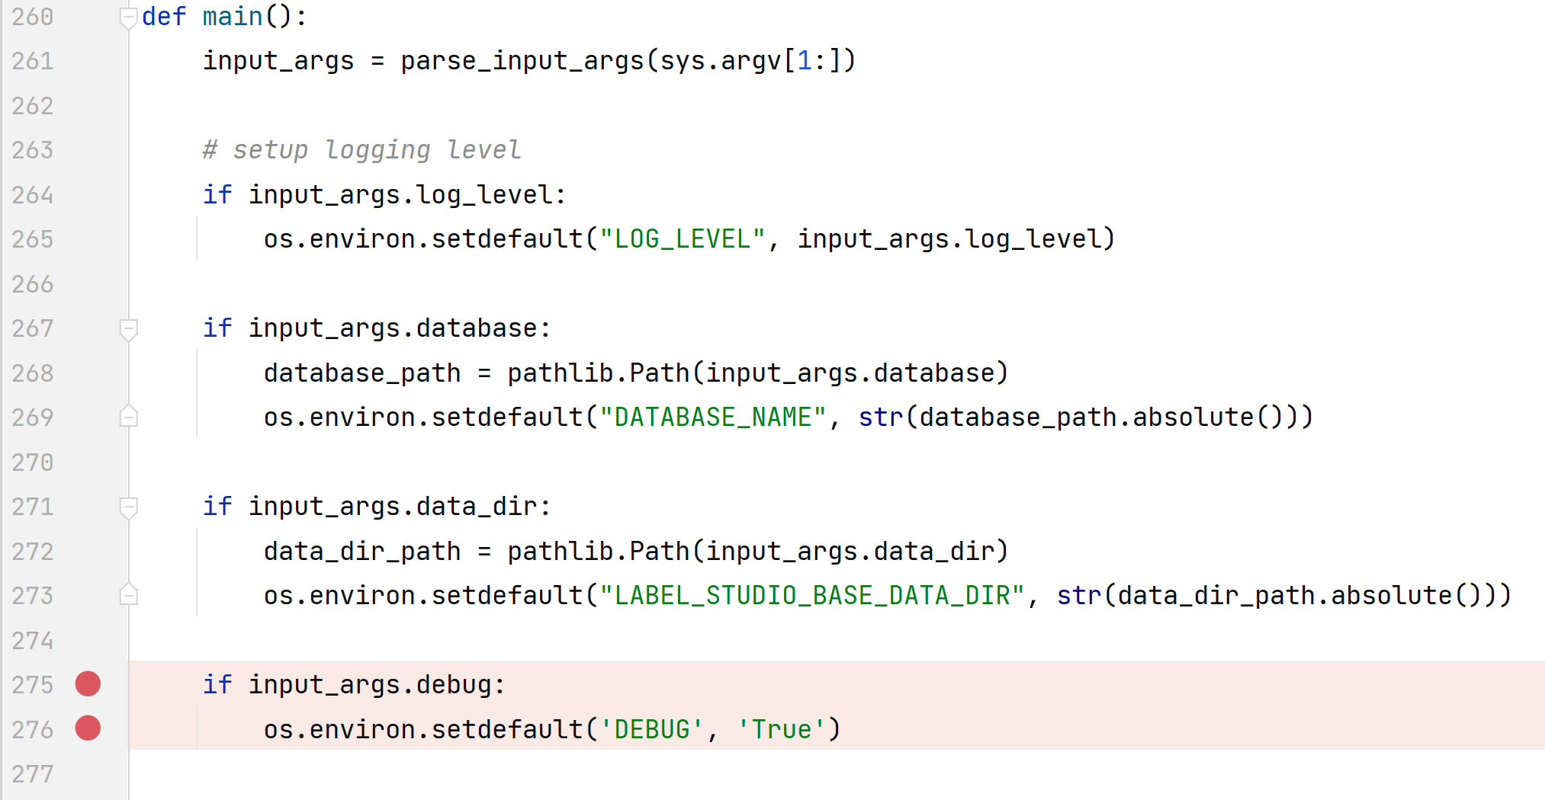Viewport: 1545px width, 800px height.
Task: Click fold end marker on line 269
Action: point(129,416)
